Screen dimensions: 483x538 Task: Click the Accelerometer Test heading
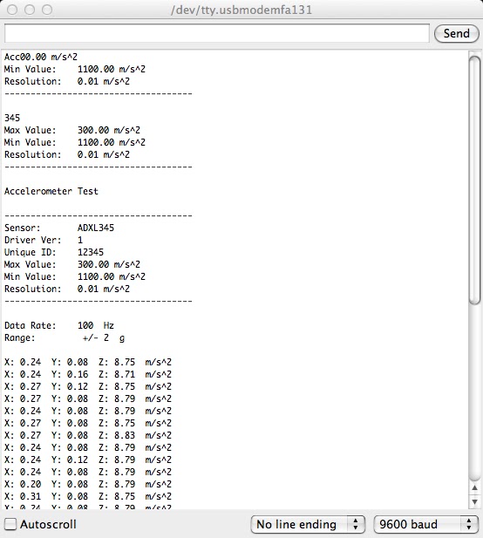tap(51, 191)
